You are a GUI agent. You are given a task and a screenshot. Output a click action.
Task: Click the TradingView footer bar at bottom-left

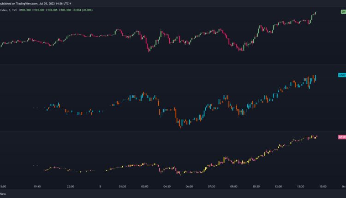[5, 195]
